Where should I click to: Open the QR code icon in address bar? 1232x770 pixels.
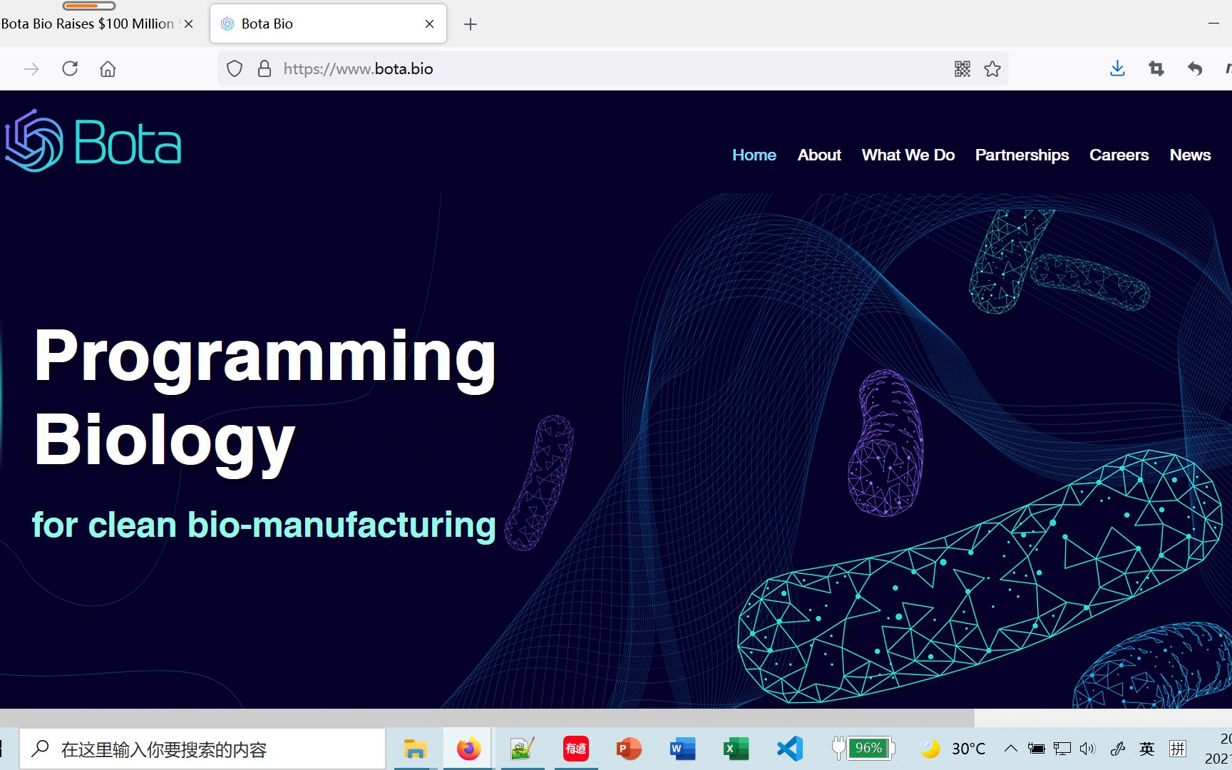click(x=962, y=68)
